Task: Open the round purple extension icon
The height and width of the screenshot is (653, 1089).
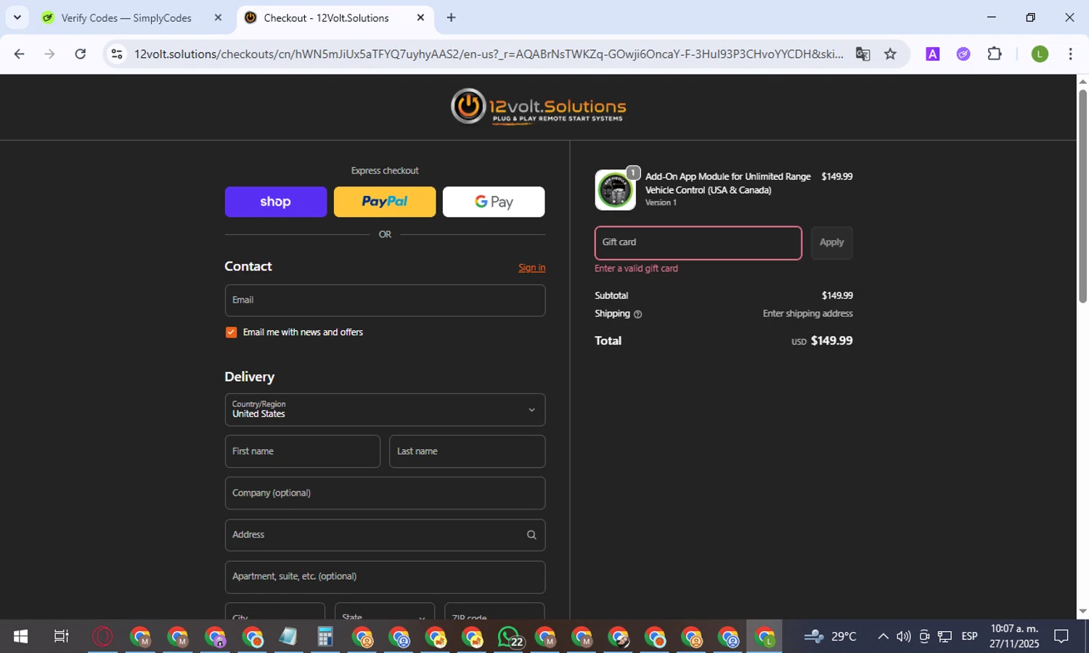Action: point(963,54)
